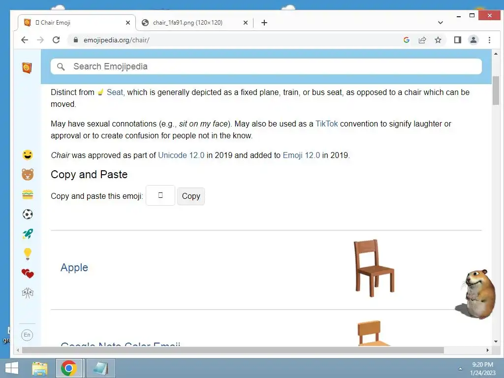Open the Emoji 12.0 link
This screenshot has width=504, height=378.
point(301,155)
